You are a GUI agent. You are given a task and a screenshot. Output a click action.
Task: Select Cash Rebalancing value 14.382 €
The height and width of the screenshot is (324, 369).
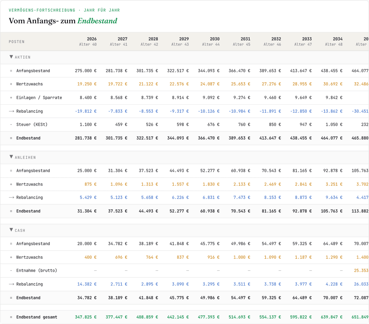pyautogui.click(x=87, y=284)
